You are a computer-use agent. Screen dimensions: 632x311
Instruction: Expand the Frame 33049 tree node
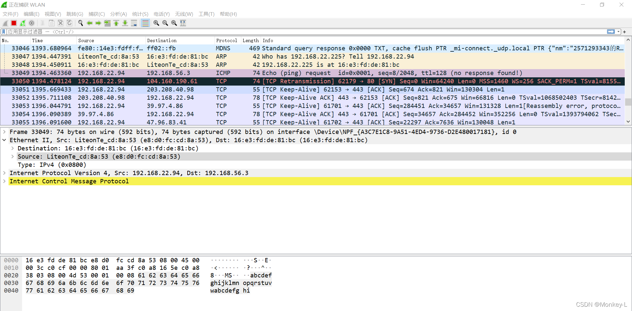click(x=4, y=132)
